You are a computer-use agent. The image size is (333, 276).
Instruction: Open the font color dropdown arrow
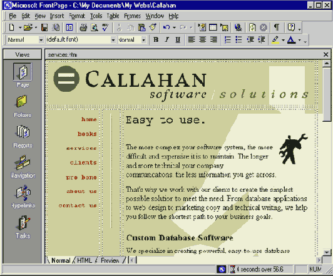[299, 40]
